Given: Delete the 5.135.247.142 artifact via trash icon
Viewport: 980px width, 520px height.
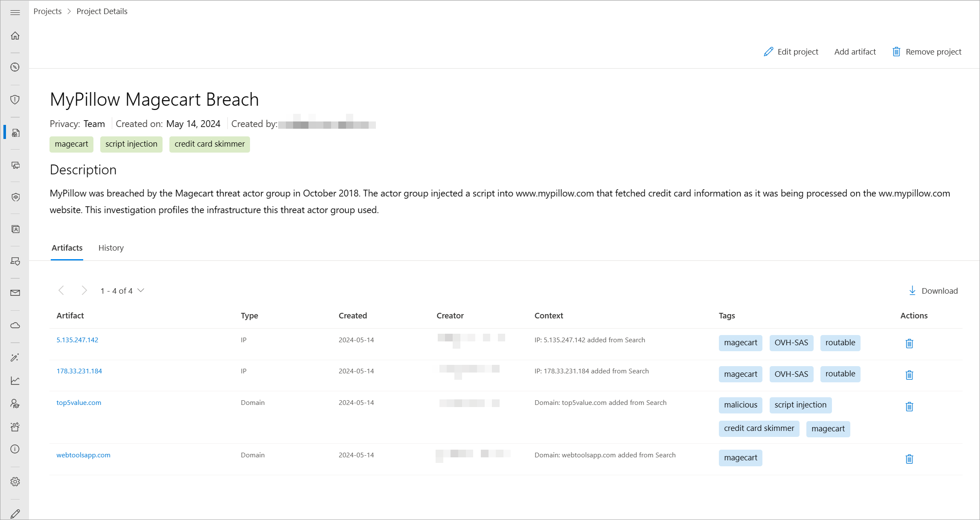Looking at the screenshot, I should click(x=909, y=344).
